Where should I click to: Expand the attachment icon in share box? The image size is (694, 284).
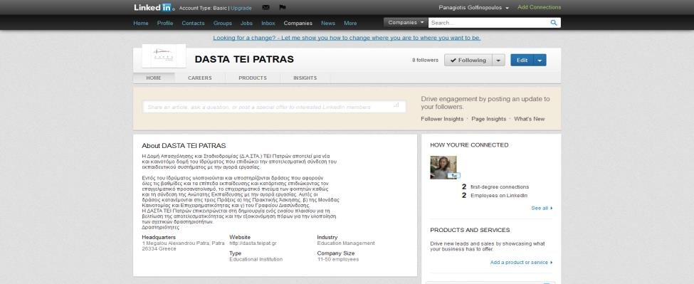point(396,105)
